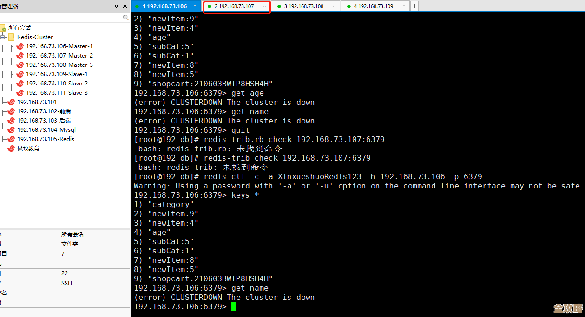Click the 192.168.73.105-Redis session icon

(11, 139)
